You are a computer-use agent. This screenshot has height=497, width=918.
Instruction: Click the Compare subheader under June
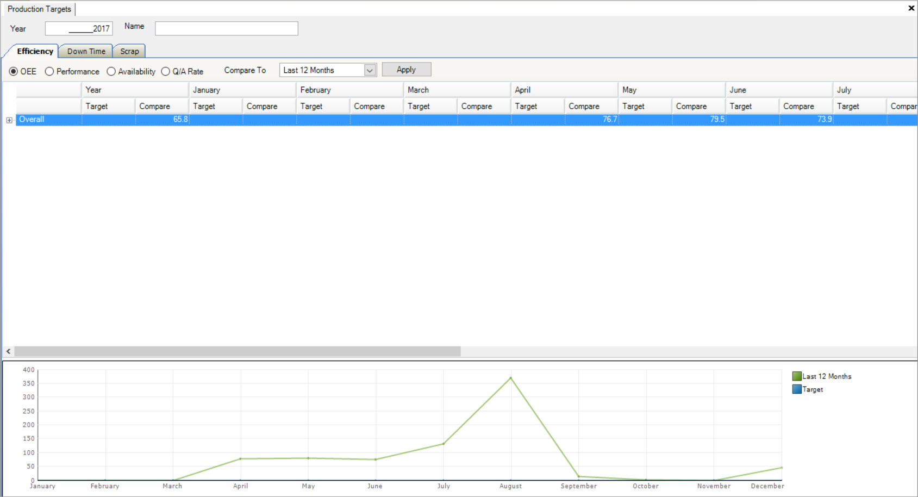tap(805, 106)
